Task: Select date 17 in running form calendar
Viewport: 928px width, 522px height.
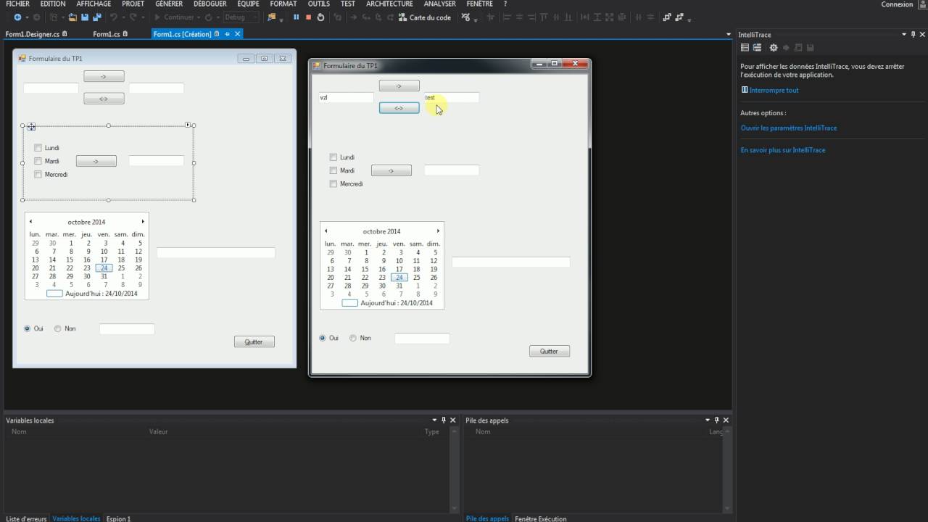Action: [399, 269]
